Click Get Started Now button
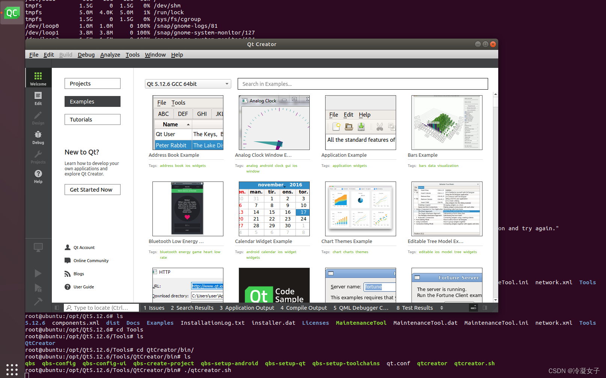Viewport: 606px width, 378px height. point(92,190)
